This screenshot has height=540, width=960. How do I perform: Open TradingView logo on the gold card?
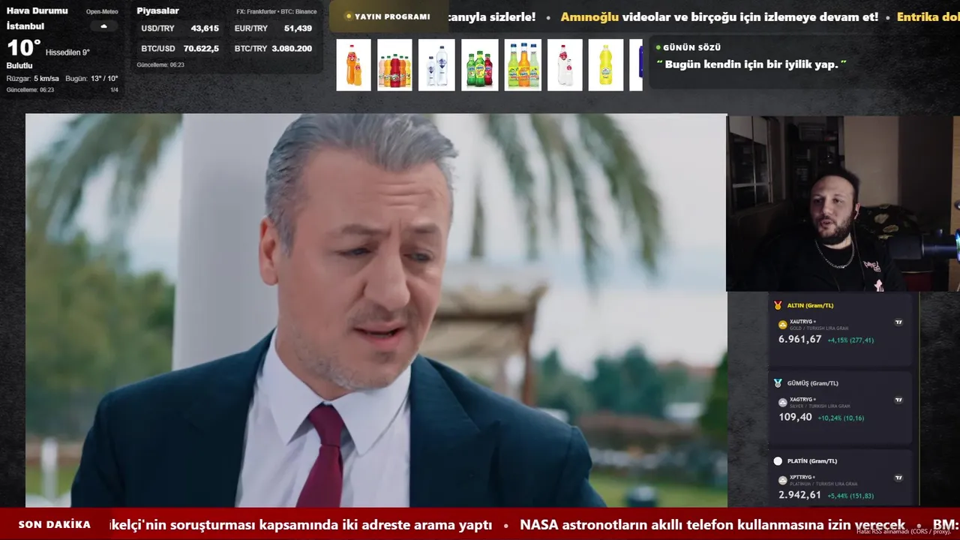[x=898, y=322]
